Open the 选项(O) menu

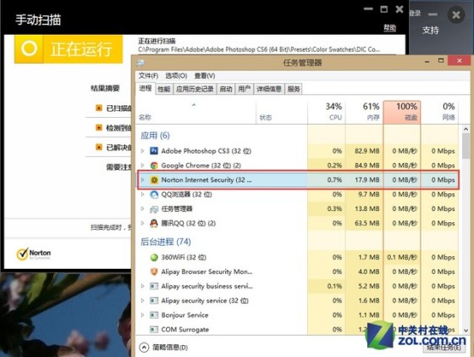176,75
